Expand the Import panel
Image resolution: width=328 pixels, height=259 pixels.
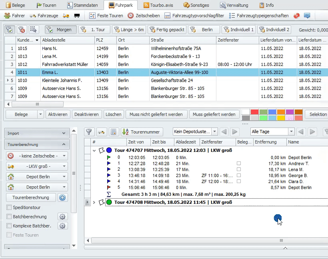click(x=37, y=133)
